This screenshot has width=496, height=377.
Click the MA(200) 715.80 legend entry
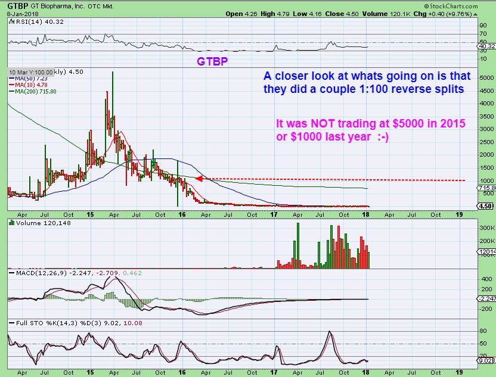point(33,92)
